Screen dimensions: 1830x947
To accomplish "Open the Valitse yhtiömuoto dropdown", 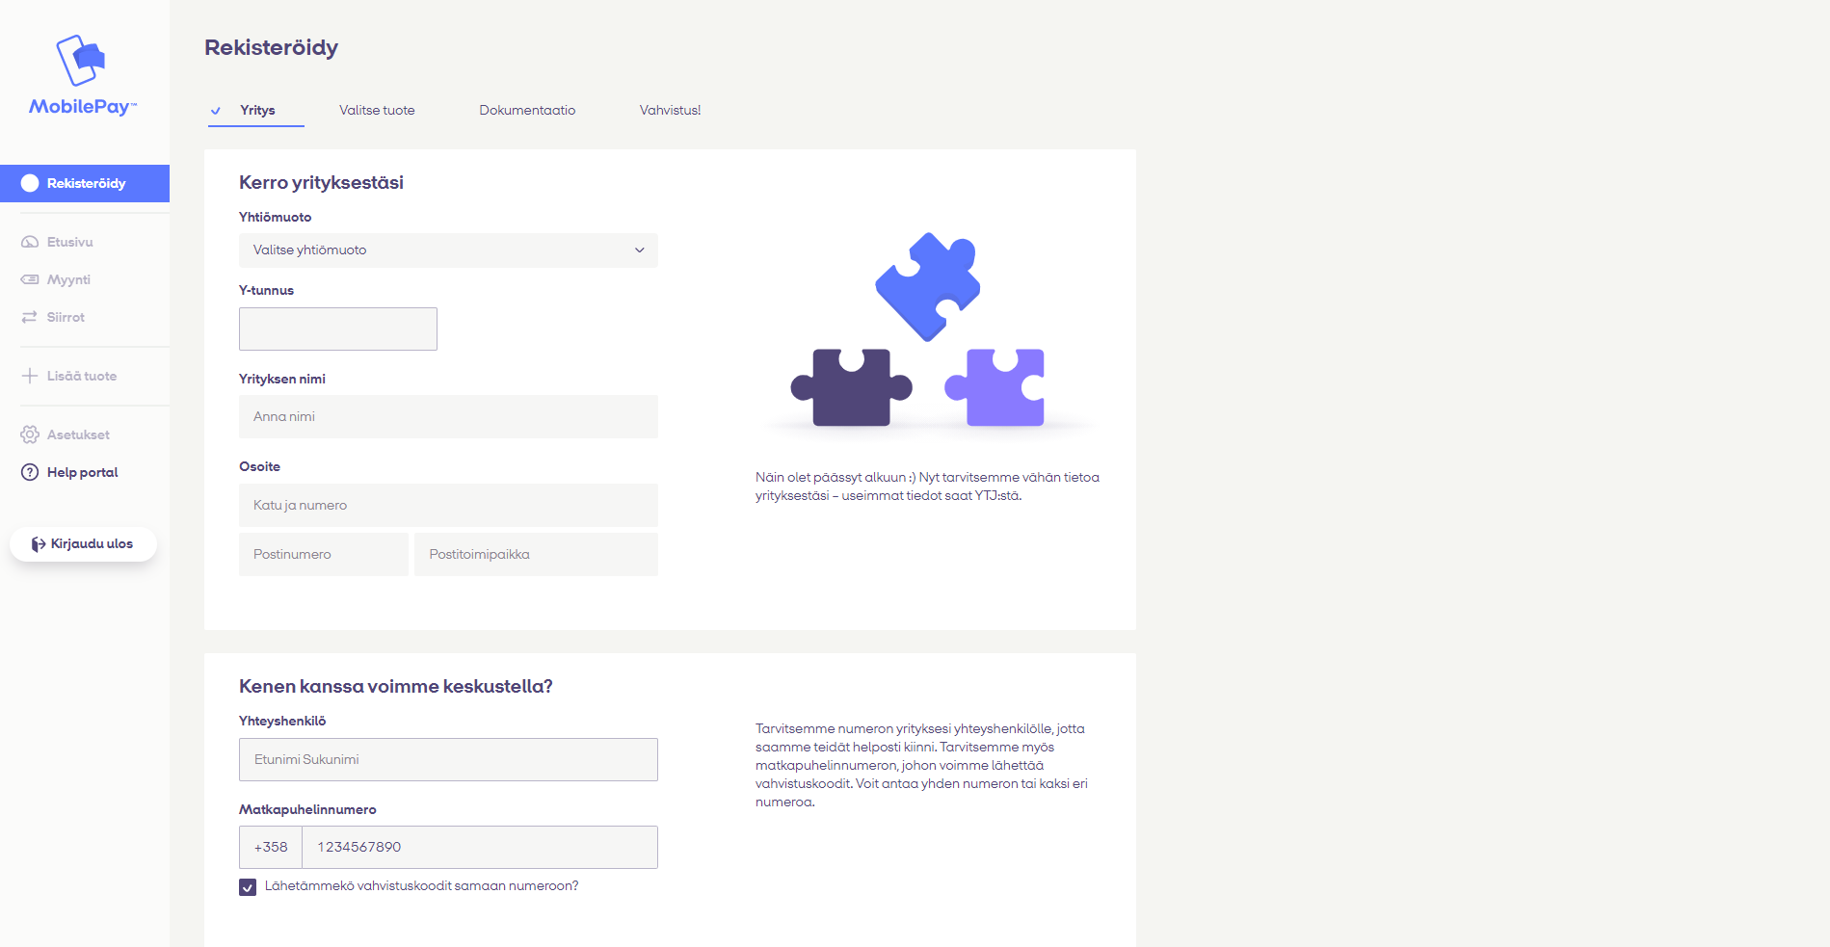I will [447, 250].
